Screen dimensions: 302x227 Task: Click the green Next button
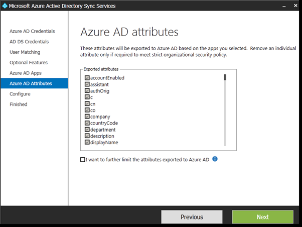(263, 217)
